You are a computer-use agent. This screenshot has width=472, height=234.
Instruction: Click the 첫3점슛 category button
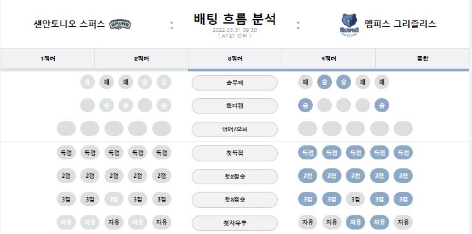pos(234,200)
